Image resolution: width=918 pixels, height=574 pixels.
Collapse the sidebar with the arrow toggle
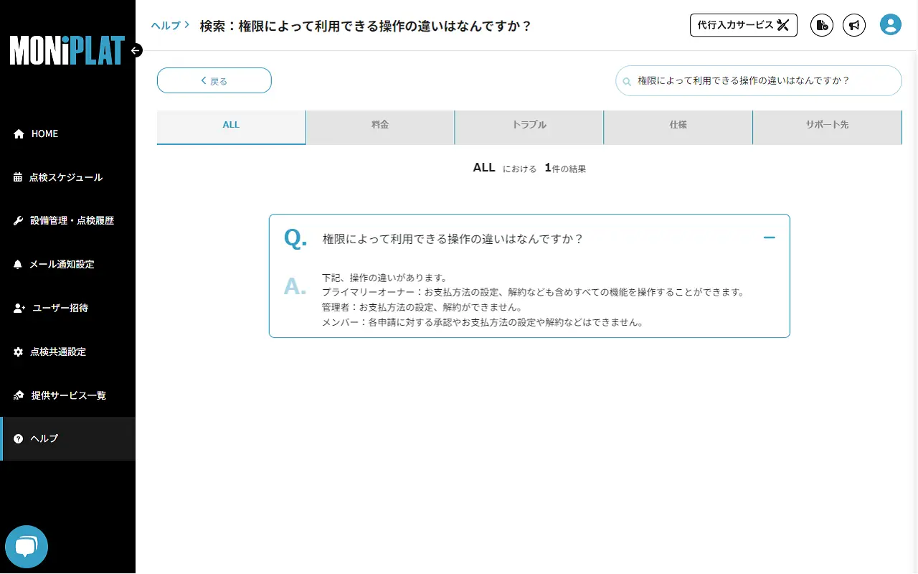pos(136,50)
